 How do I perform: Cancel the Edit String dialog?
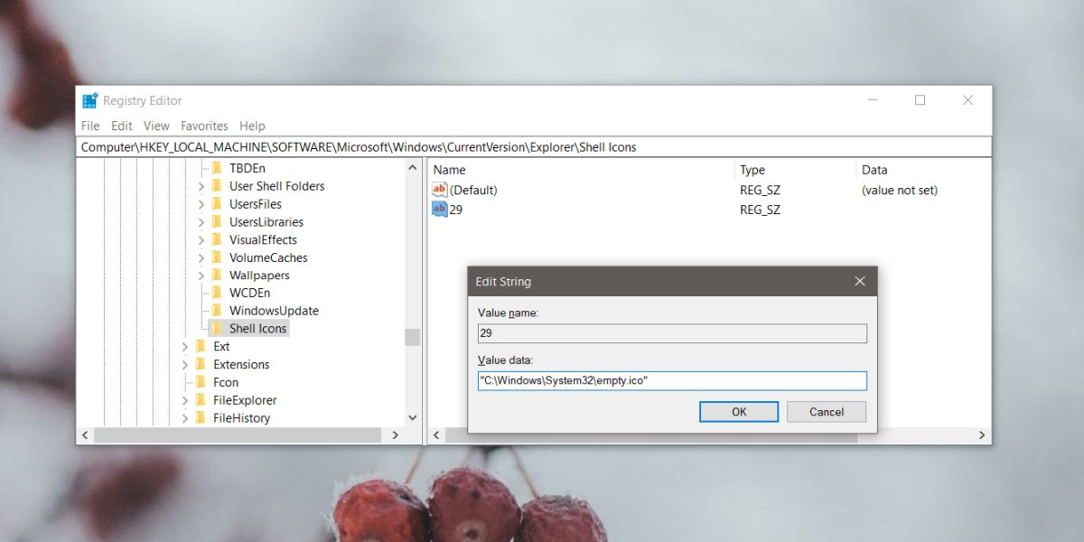point(827,412)
